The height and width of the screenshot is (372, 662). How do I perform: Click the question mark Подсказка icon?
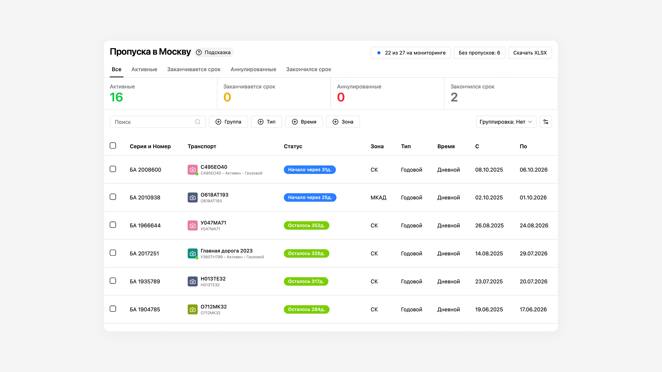tap(199, 52)
